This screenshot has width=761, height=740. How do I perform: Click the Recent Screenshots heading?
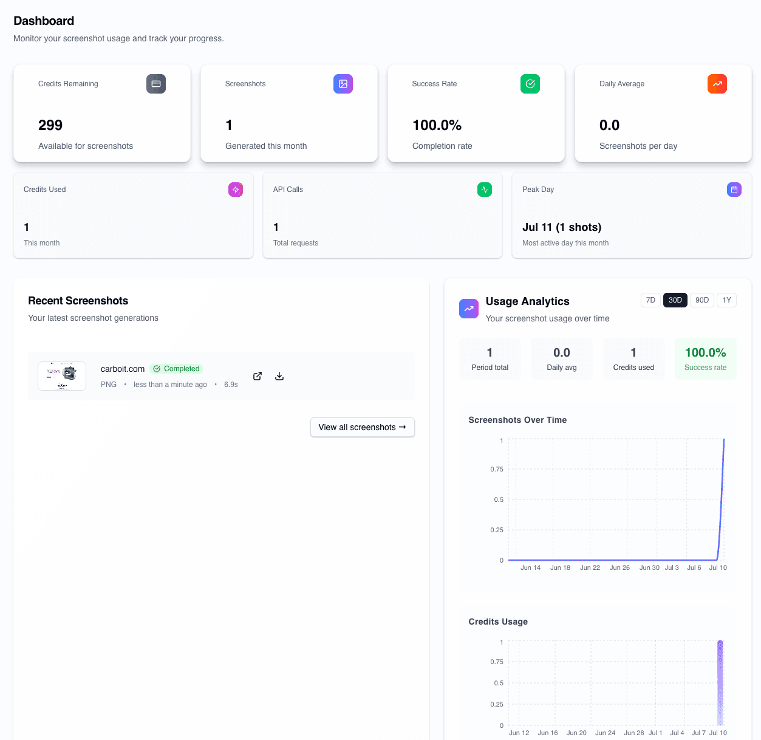coord(78,301)
